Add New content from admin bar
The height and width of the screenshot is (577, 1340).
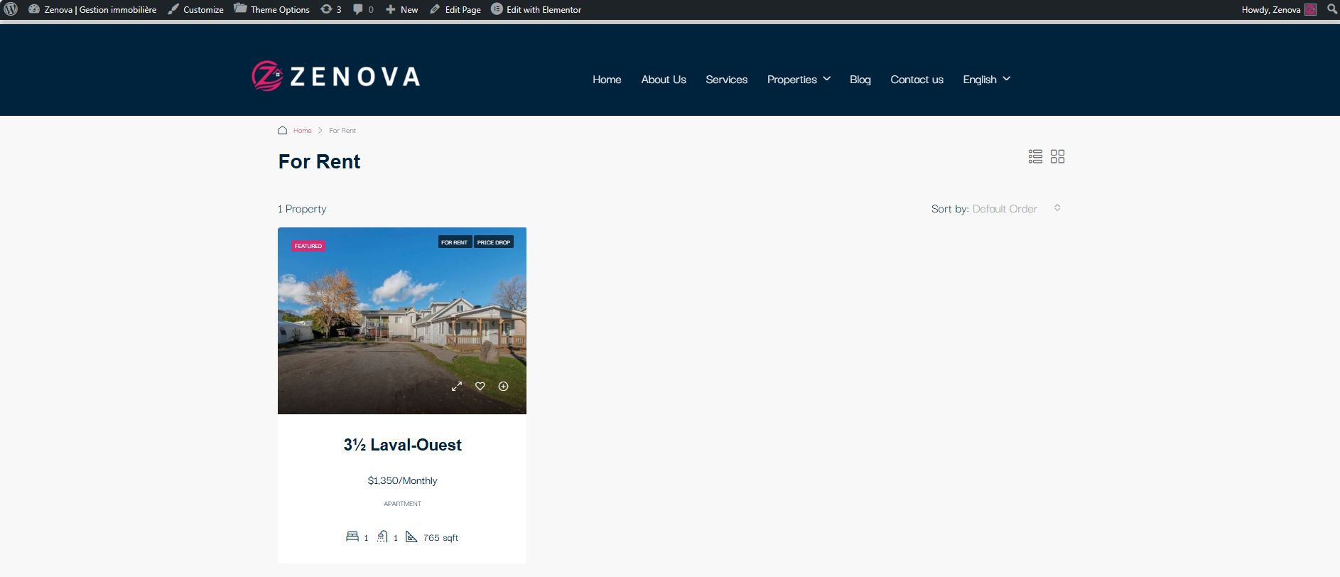[401, 9]
